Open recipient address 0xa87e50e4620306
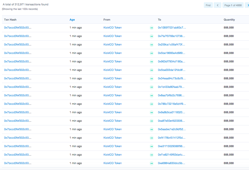249x170 pixels. [171, 121]
